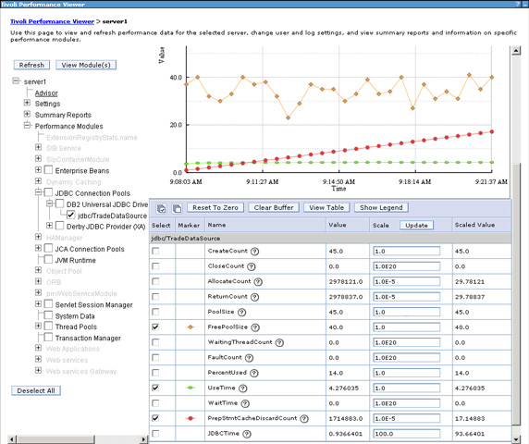Open help icon beside PercentUsed
Viewport: 529px width, 444px height.
coord(254,373)
